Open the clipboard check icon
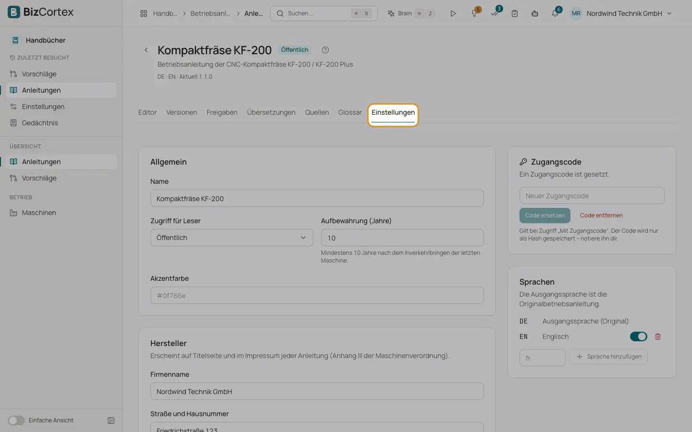 [515, 13]
